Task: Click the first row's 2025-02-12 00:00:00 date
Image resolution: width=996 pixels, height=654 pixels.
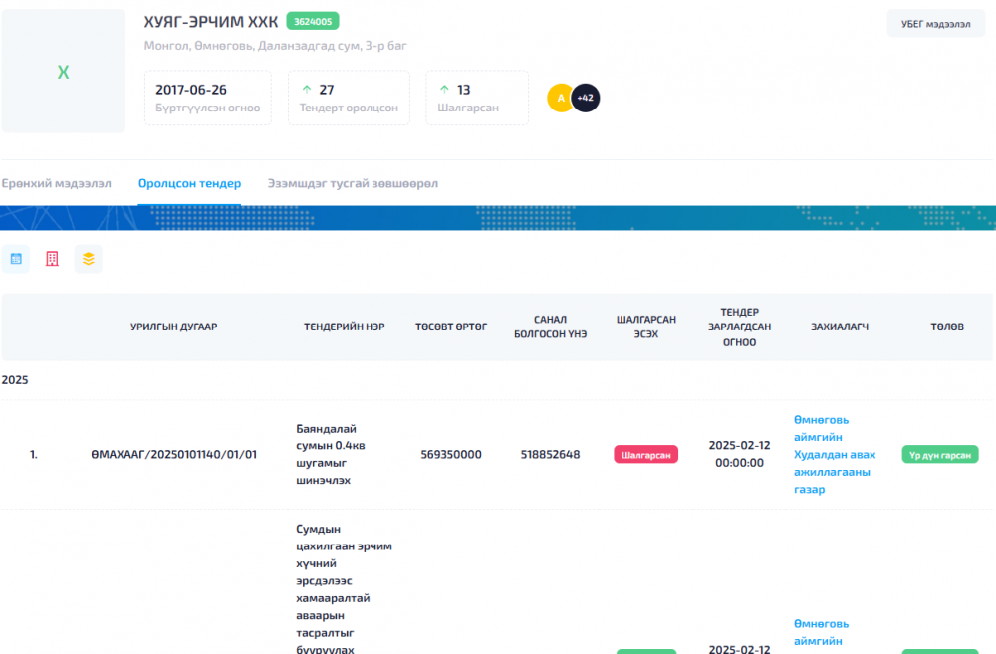Action: [739, 455]
